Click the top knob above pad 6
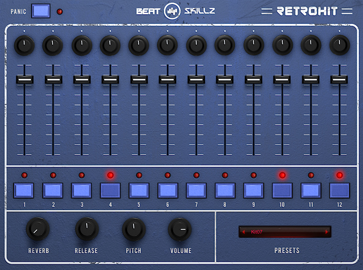 [x=167, y=45]
